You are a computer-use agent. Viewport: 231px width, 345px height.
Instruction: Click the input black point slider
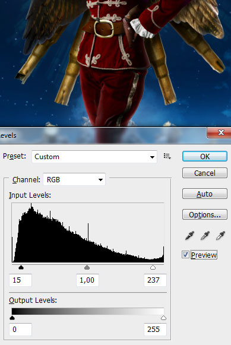[21, 267]
